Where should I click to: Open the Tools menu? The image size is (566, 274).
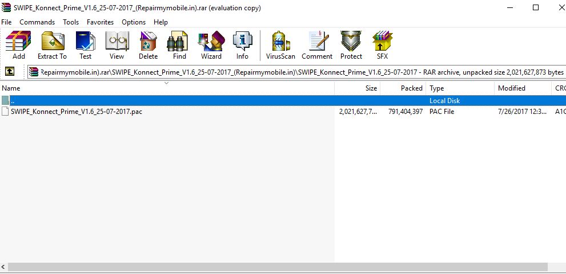tap(71, 22)
